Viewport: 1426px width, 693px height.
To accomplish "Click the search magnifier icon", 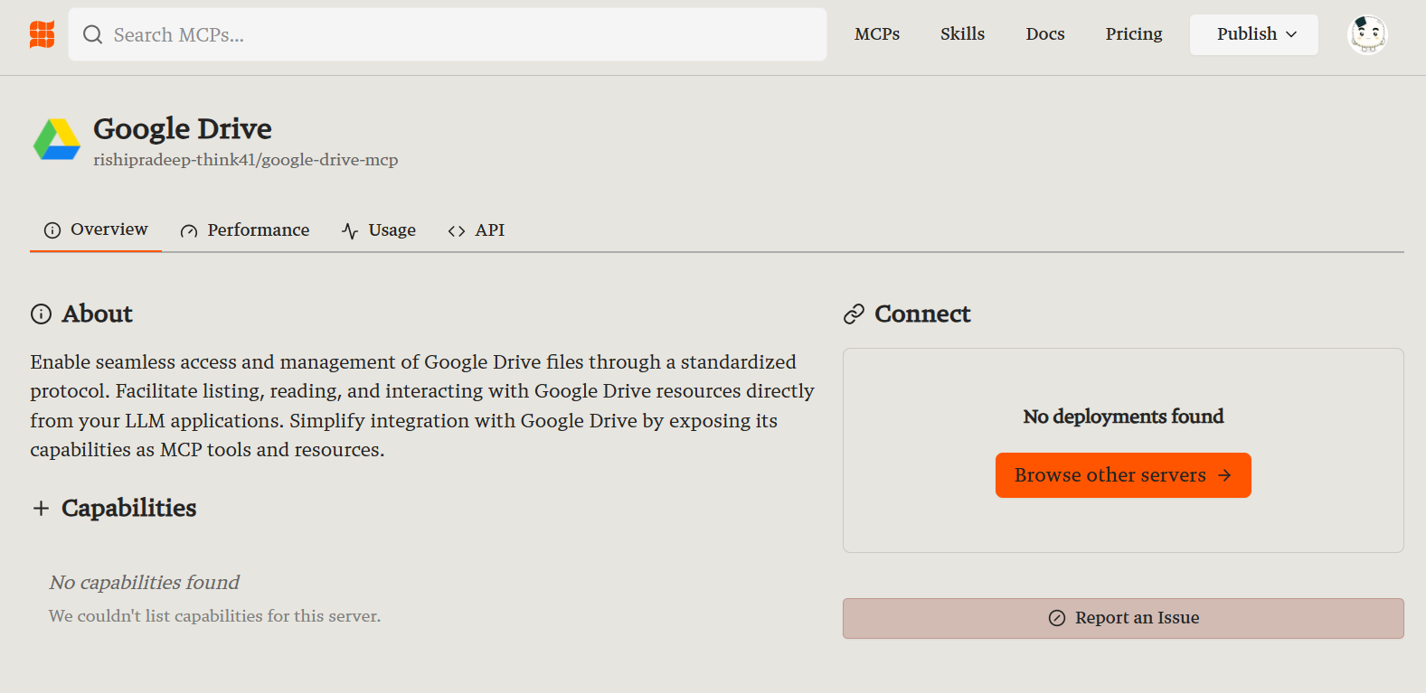I will (x=92, y=34).
